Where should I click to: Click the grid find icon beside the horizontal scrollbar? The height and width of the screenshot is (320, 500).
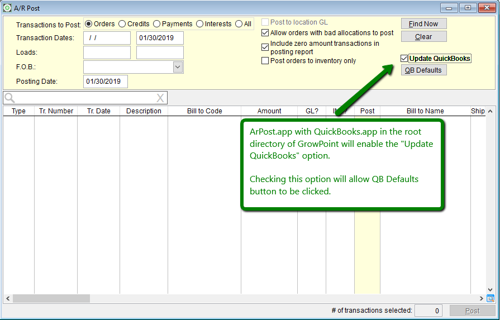(x=491, y=299)
